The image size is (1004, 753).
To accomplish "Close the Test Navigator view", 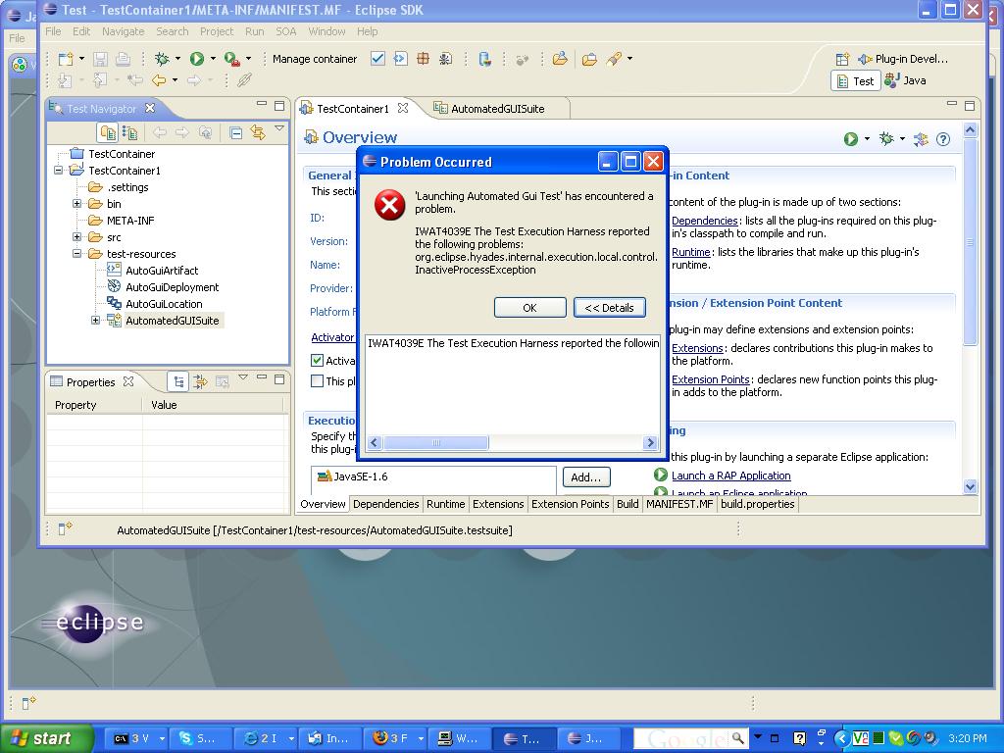I will (x=150, y=108).
